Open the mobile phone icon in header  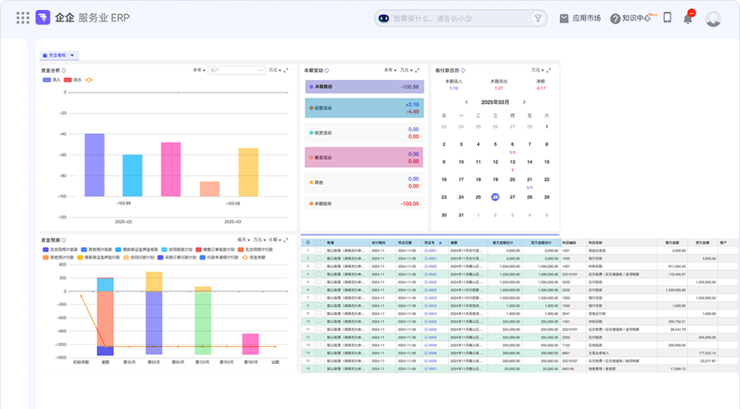point(667,18)
